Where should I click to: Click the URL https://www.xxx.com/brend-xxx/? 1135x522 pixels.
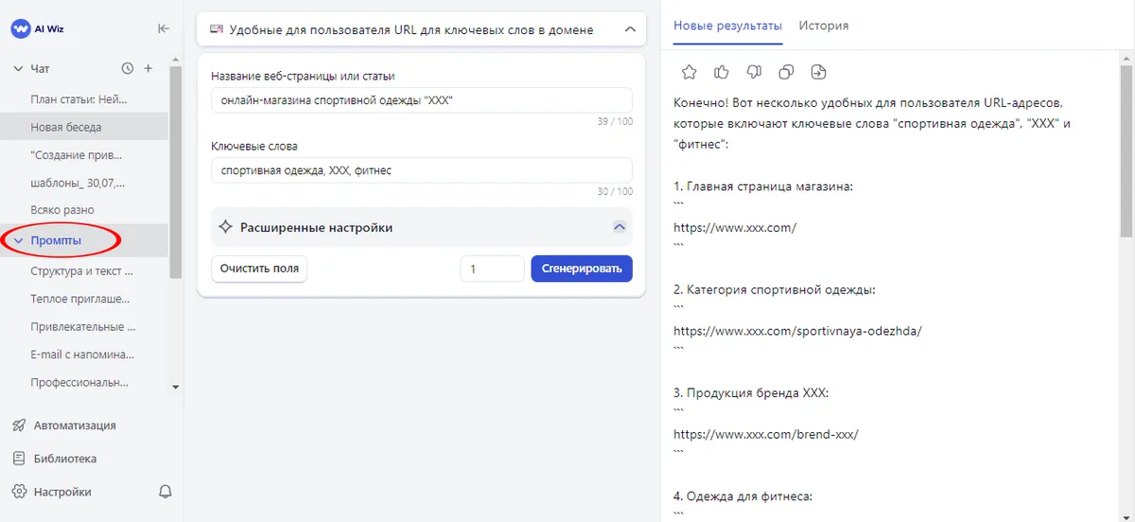pos(766,434)
